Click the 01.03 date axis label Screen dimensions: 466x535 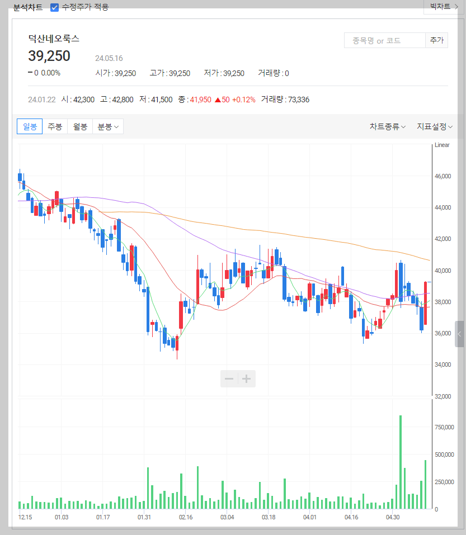[x=62, y=517]
